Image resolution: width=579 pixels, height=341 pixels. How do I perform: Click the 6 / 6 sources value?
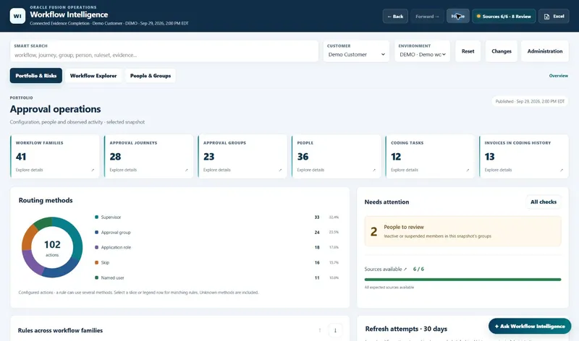point(418,269)
